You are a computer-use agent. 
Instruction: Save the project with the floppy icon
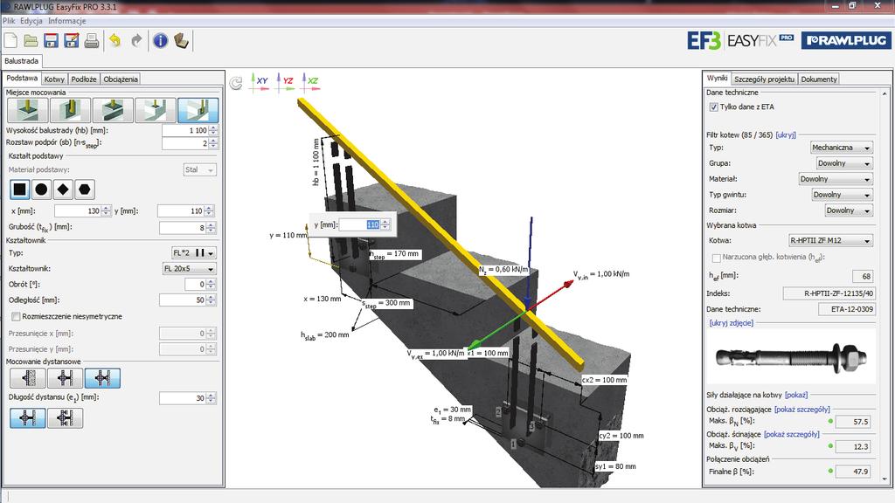pyautogui.click(x=52, y=40)
